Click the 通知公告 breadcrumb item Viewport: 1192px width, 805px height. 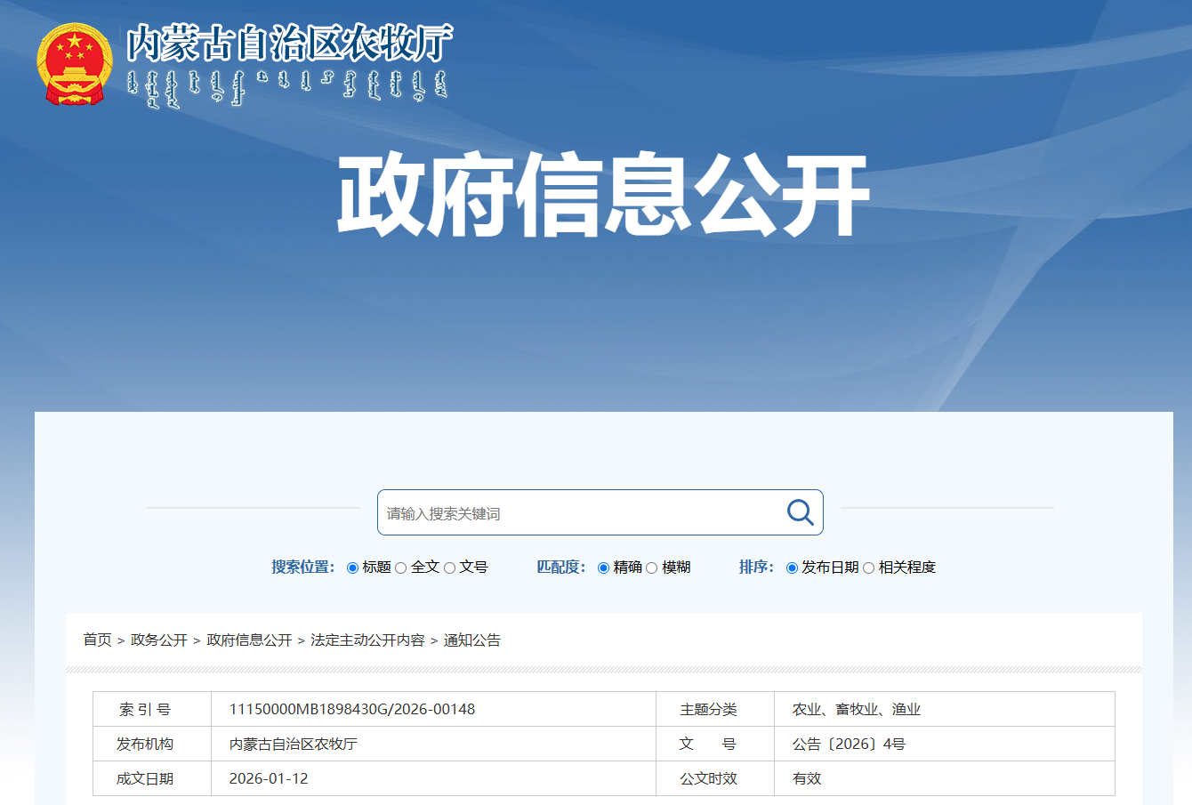point(471,640)
